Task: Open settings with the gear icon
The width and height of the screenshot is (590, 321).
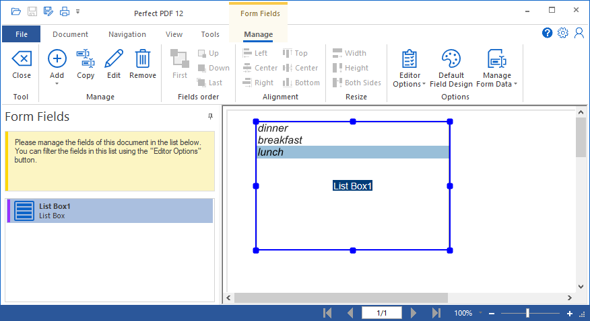Action: [x=563, y=33]
